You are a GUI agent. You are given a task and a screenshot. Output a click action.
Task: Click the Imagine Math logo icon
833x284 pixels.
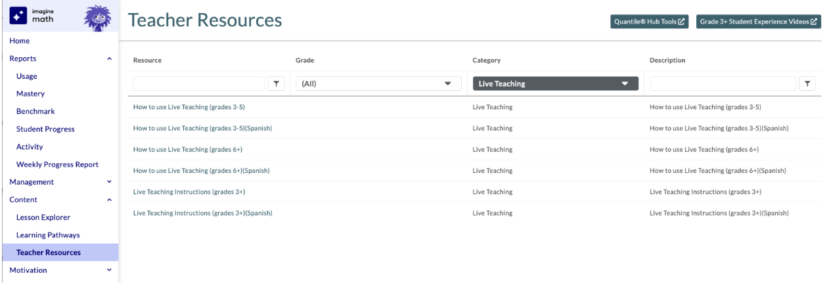point(19,16)
